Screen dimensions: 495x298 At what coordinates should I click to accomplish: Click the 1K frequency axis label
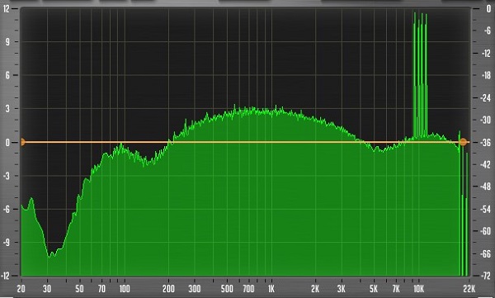click(x=271, y=289)
